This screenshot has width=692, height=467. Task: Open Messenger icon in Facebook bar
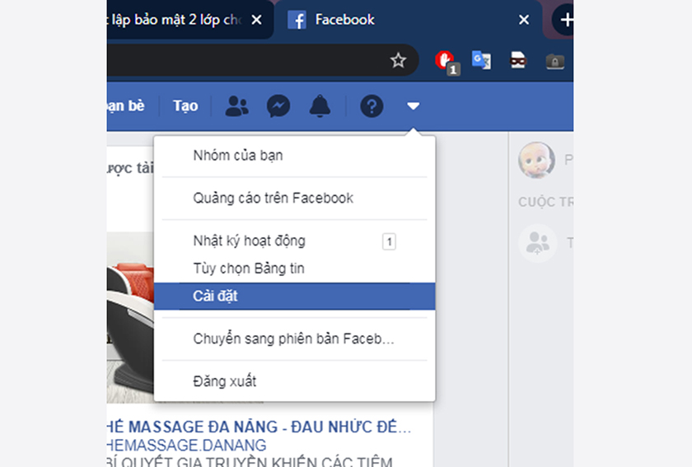coord(278,106)
